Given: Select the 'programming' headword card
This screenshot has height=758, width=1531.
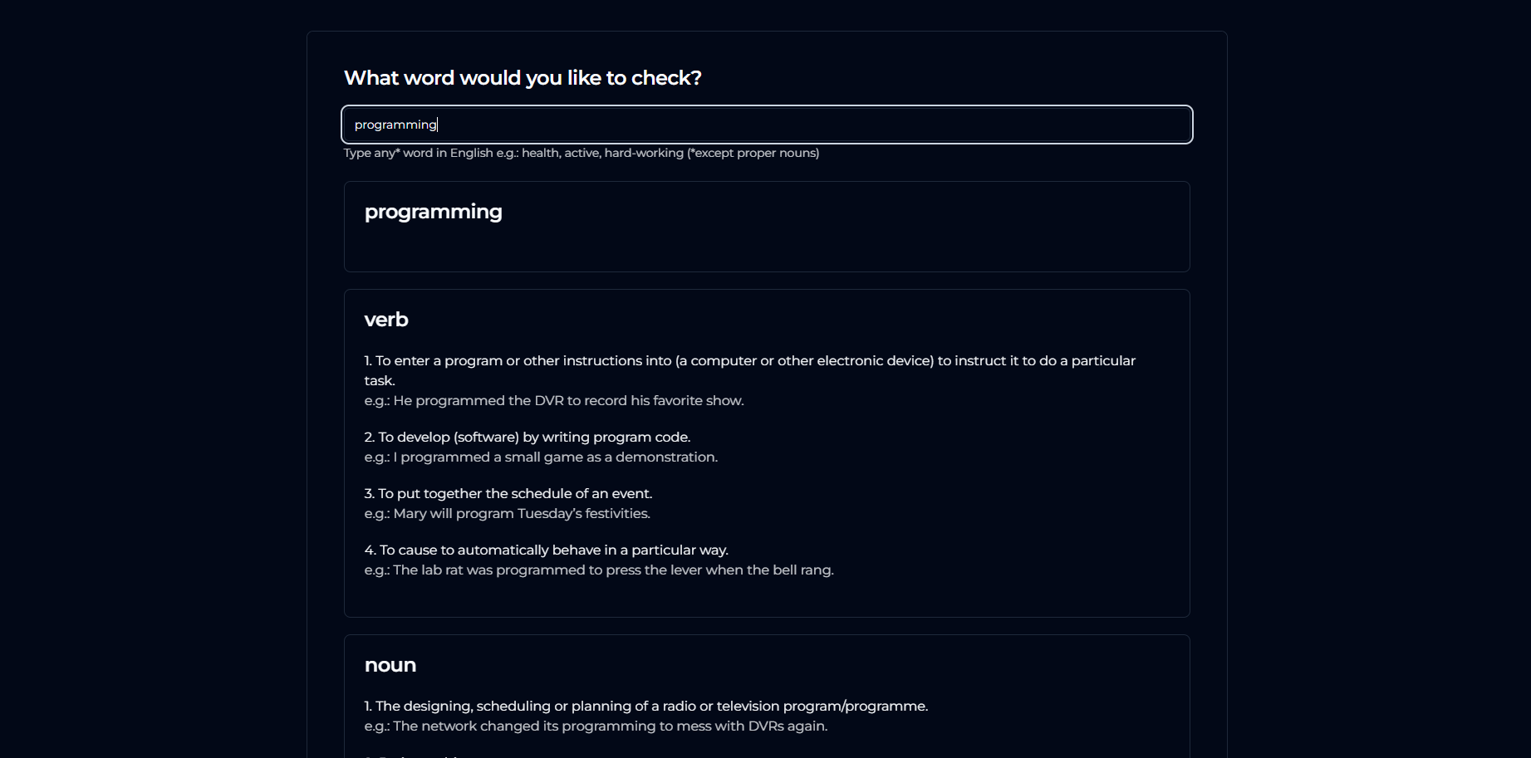Looking at the screenshot, I should pyautogui.click(x=764, y=227).
